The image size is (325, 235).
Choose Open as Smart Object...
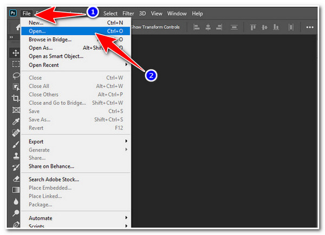[76, 56]
